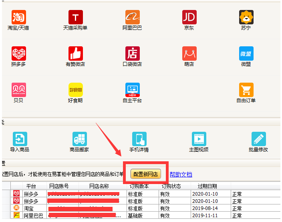Open the 萌店 shopping bag icon
282x222 pixels.
189,54
